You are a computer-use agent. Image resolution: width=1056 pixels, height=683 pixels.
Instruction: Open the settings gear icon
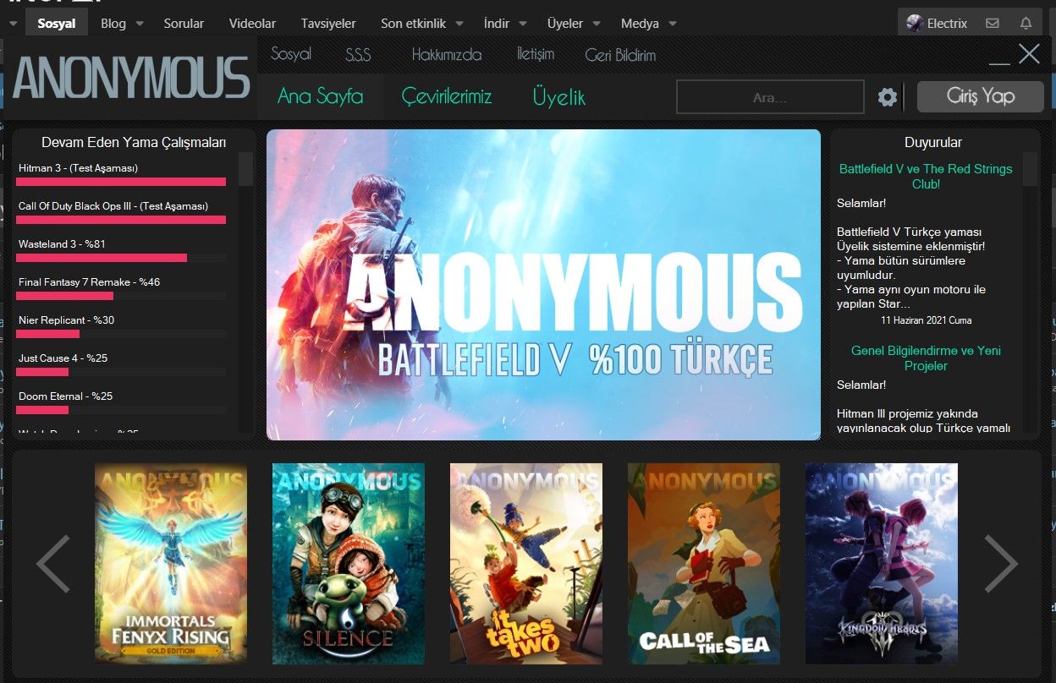(887, 97)
